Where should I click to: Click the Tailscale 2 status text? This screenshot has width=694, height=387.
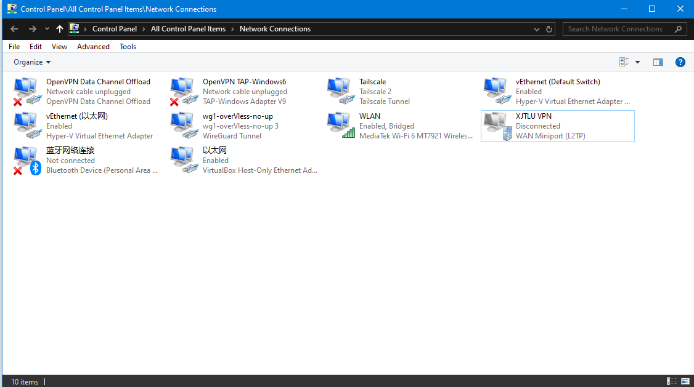375,92
